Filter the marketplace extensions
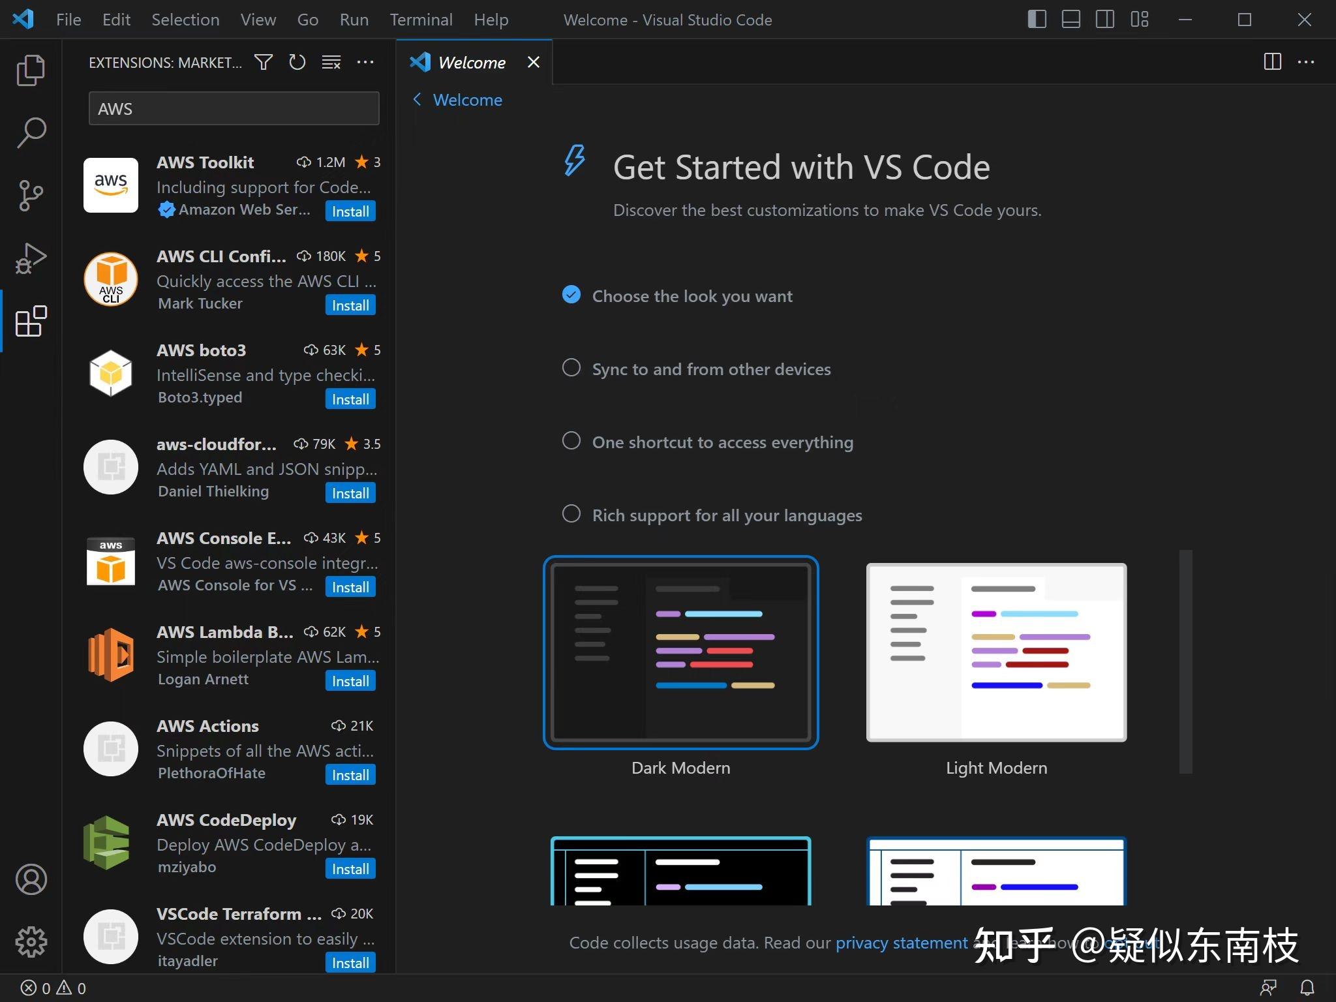The width and height of the screenshot is (1336, 1002). (264, 62)
